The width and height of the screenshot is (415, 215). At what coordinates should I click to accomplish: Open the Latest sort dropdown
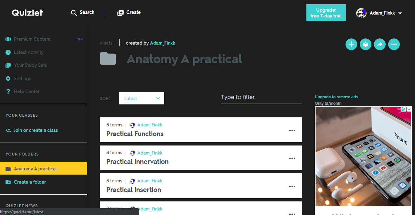pos(141,98)
